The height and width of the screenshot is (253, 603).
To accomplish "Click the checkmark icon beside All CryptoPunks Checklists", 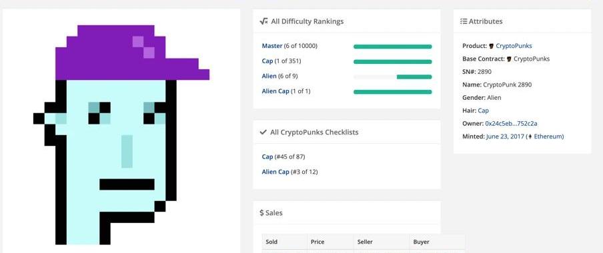I will pyautogui.click(x=263, y=132).
